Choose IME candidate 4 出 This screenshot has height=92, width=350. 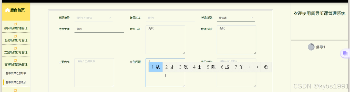(197, 67)
